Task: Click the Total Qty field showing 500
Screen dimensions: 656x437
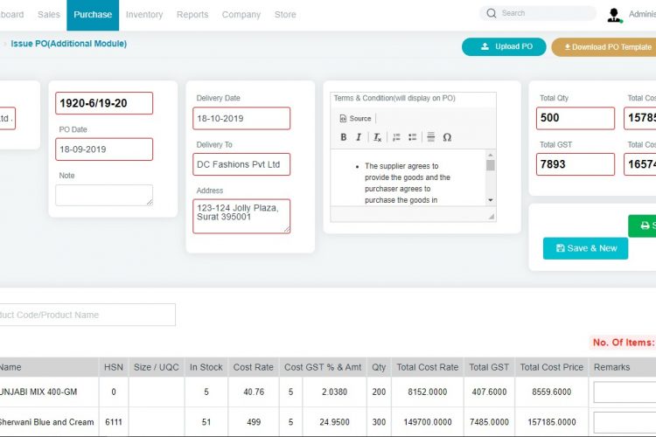Action: [x=576, y=118]
